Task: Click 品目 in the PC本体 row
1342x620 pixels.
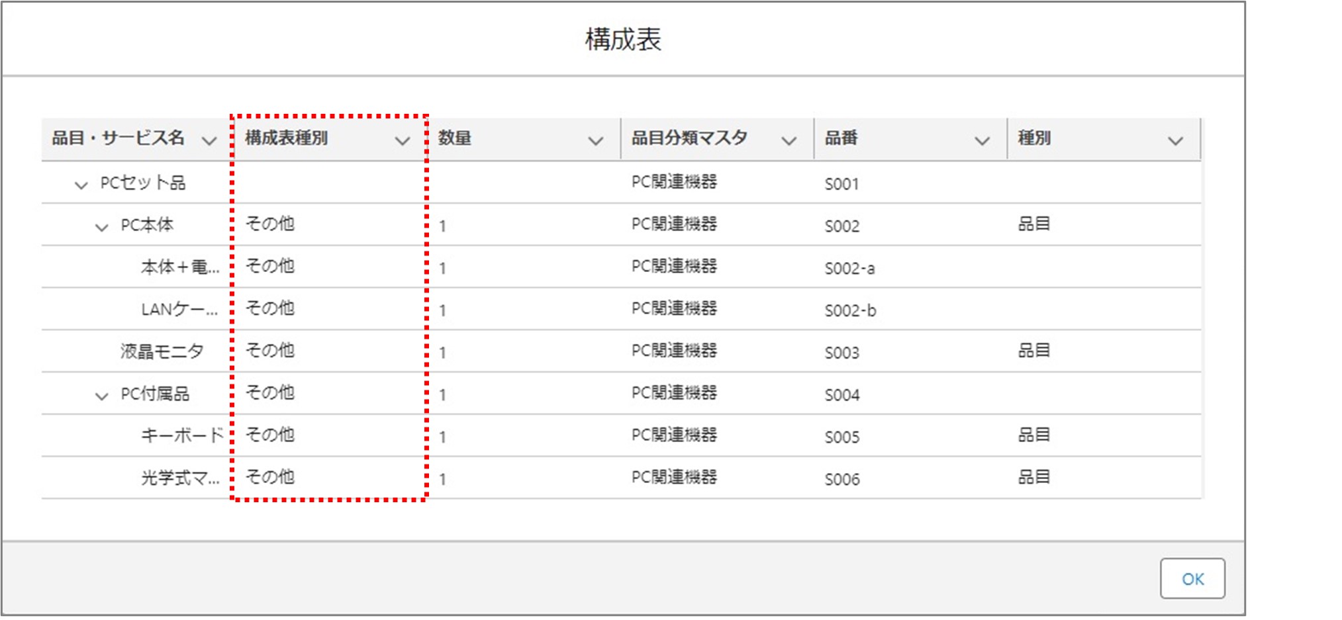Action: point(1034,224)
